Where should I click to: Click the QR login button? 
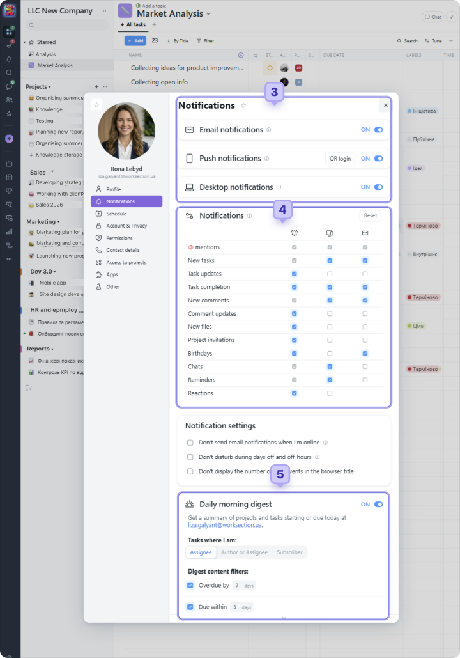coord(340,159)
